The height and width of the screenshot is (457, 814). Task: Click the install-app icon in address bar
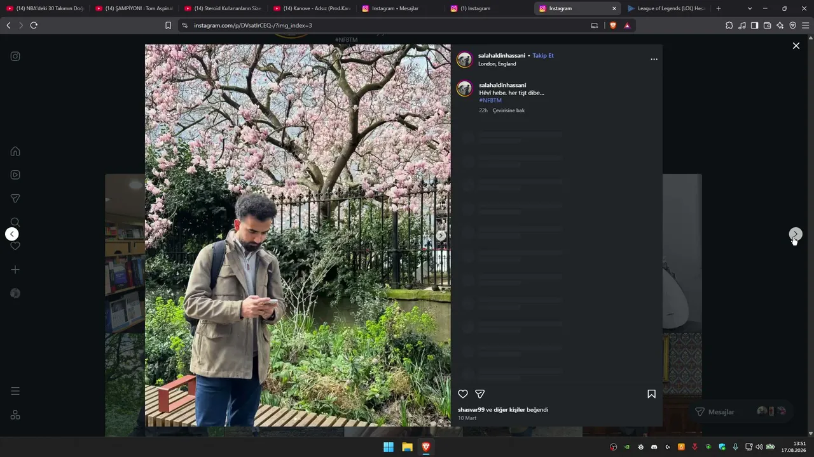(595, 25)
